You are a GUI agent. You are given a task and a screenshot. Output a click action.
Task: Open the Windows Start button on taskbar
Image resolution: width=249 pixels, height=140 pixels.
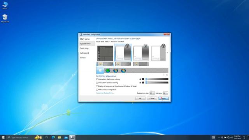pos(3,137)
